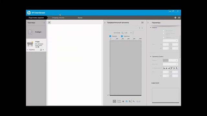207x116 pixels.
Task: Select the zoom-in magnifier tool
Action: (x=130, y=101)
